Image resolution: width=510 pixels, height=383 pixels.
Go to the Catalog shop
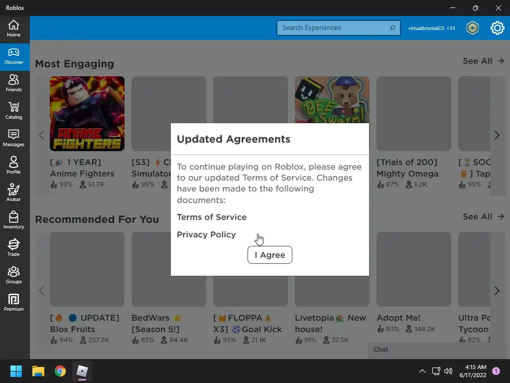coord(13,111)
